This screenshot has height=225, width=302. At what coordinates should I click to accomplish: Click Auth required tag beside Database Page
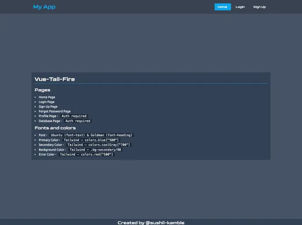(x=78, y=121)
